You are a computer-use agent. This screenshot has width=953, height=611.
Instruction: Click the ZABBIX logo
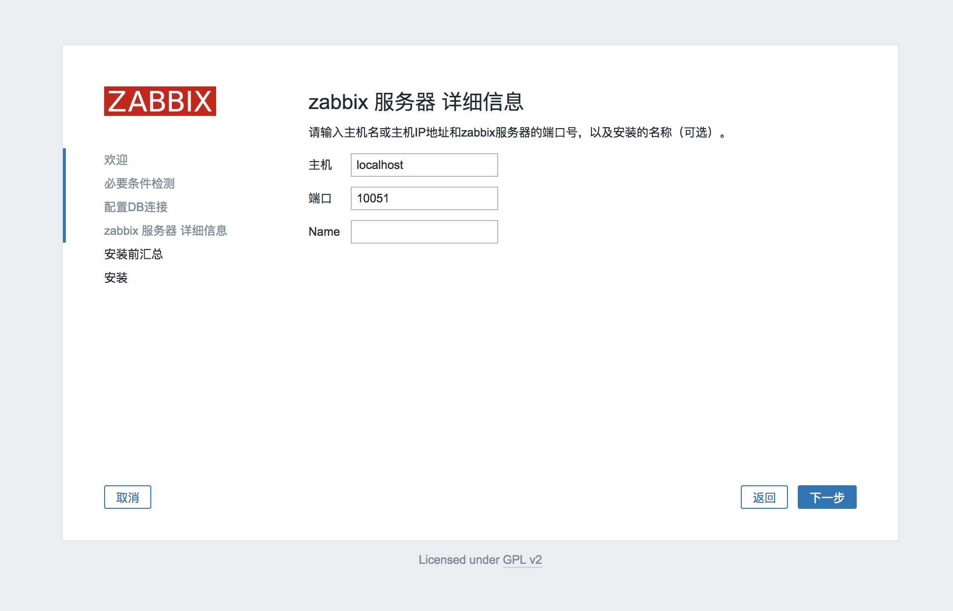[x=160, y=101]
